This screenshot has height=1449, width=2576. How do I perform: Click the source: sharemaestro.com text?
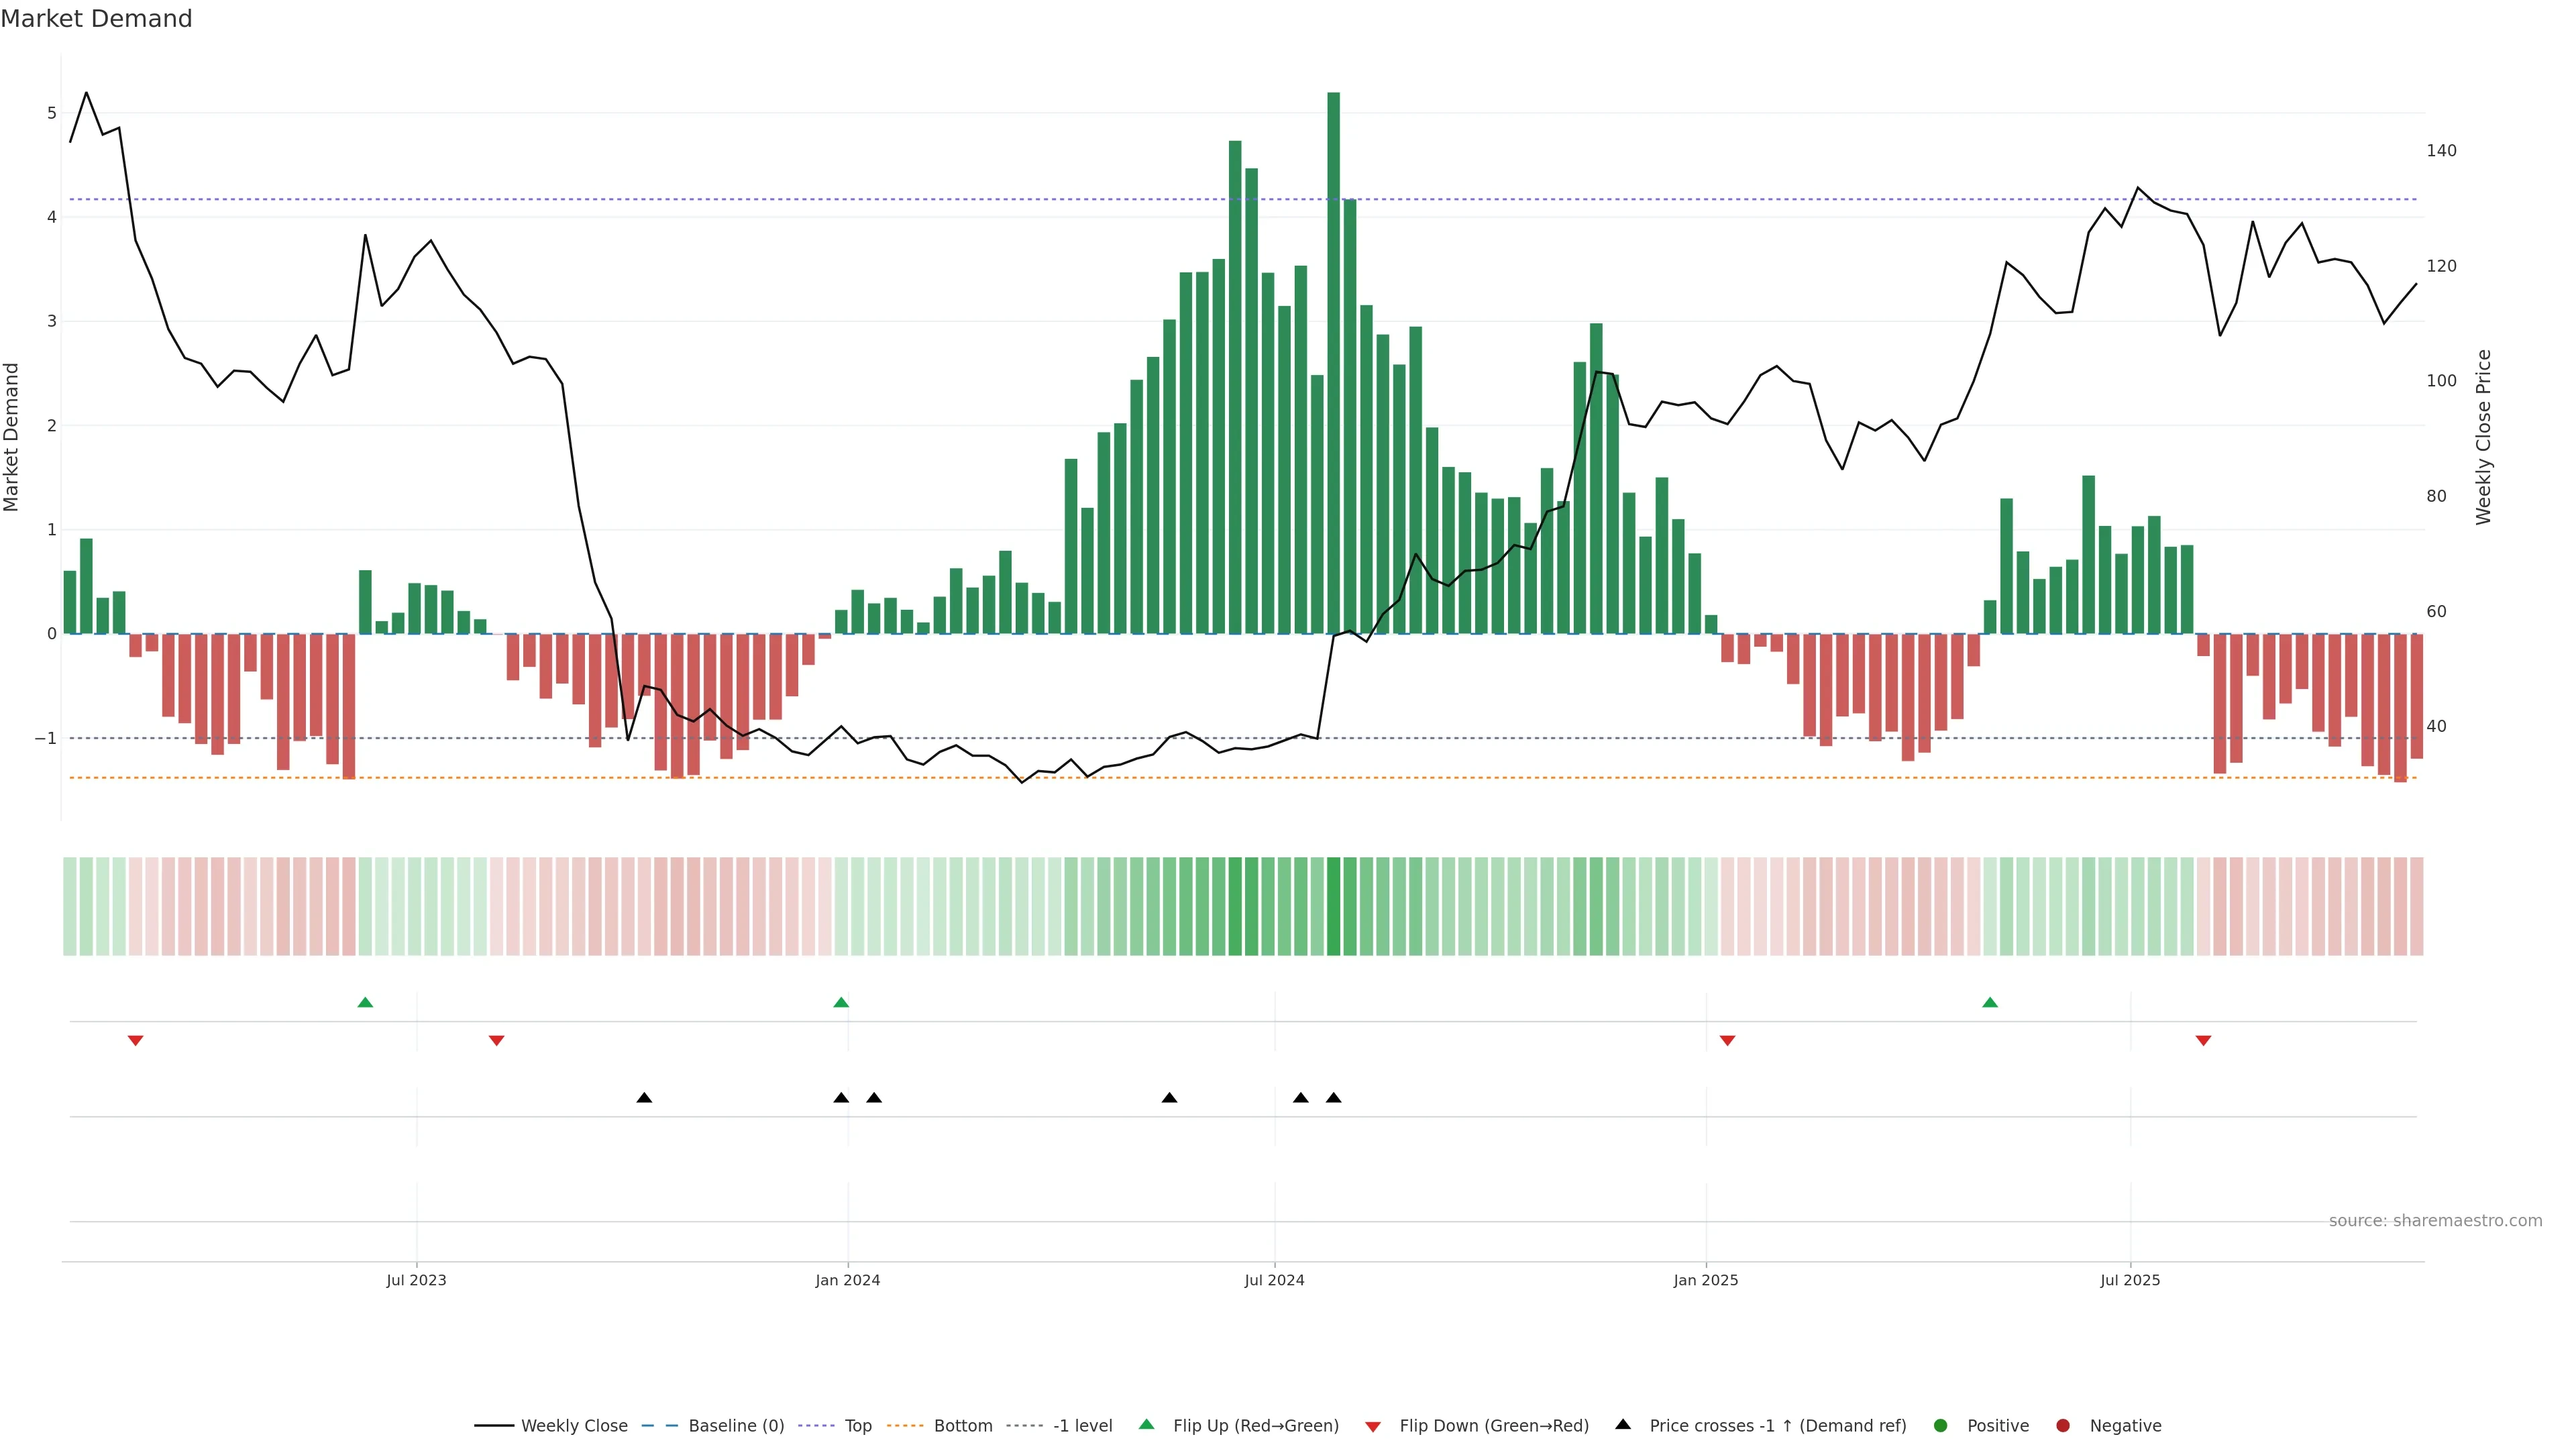[x=2435, y=1220]
